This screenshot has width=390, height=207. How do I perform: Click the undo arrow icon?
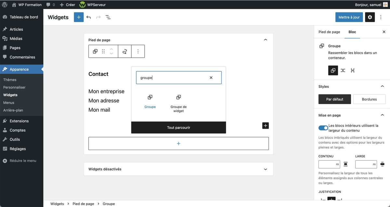(x=88, y=17)
